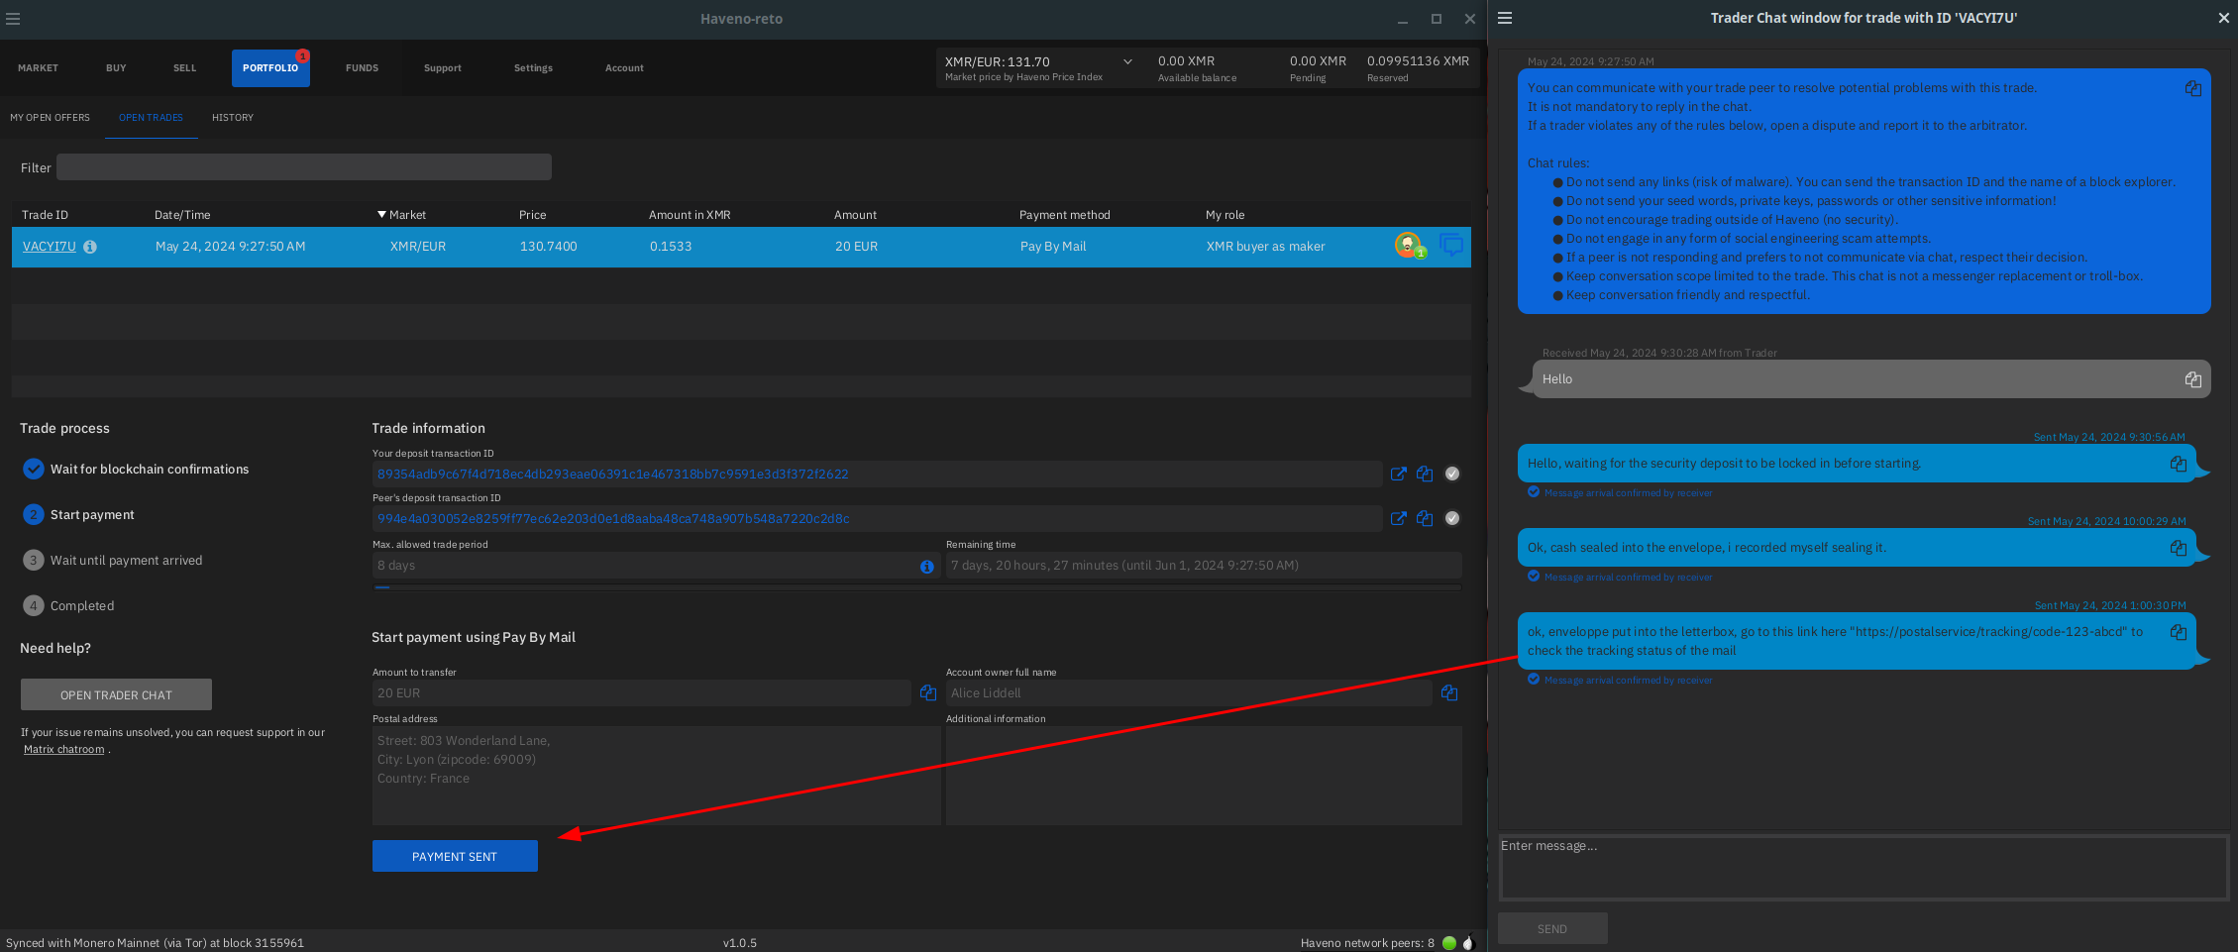Click the trade Filter input field
The image size is (2238, 952).
point(303,167)
